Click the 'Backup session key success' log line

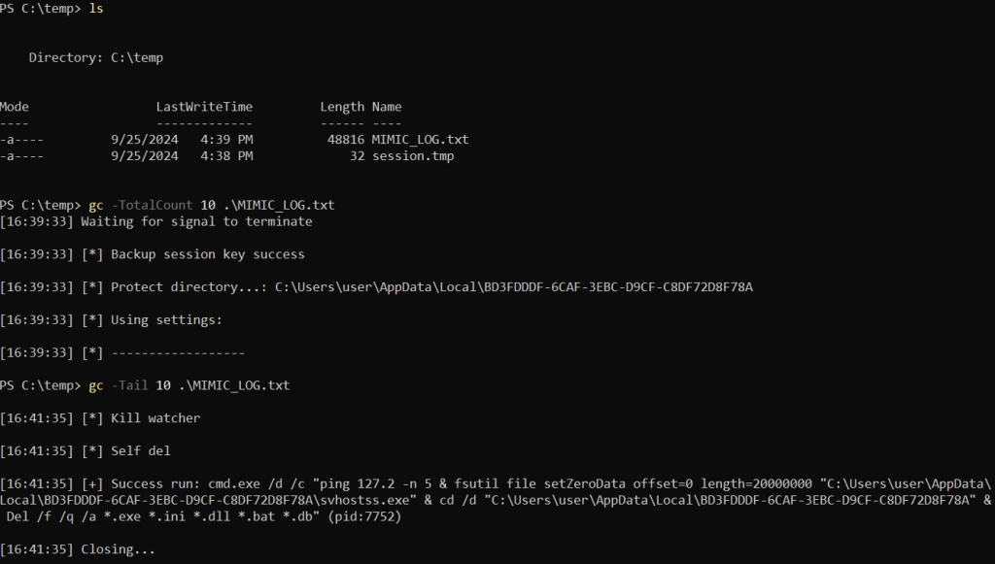[x=153, y=254]
